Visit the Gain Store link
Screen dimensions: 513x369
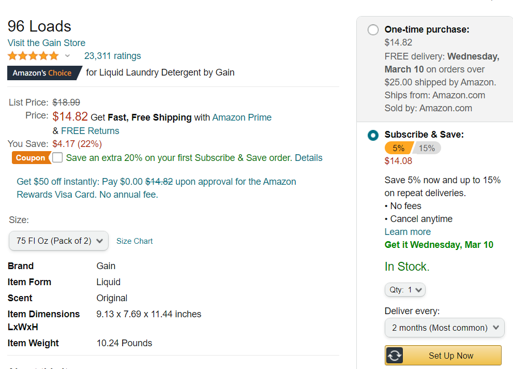tap(47, 43)
